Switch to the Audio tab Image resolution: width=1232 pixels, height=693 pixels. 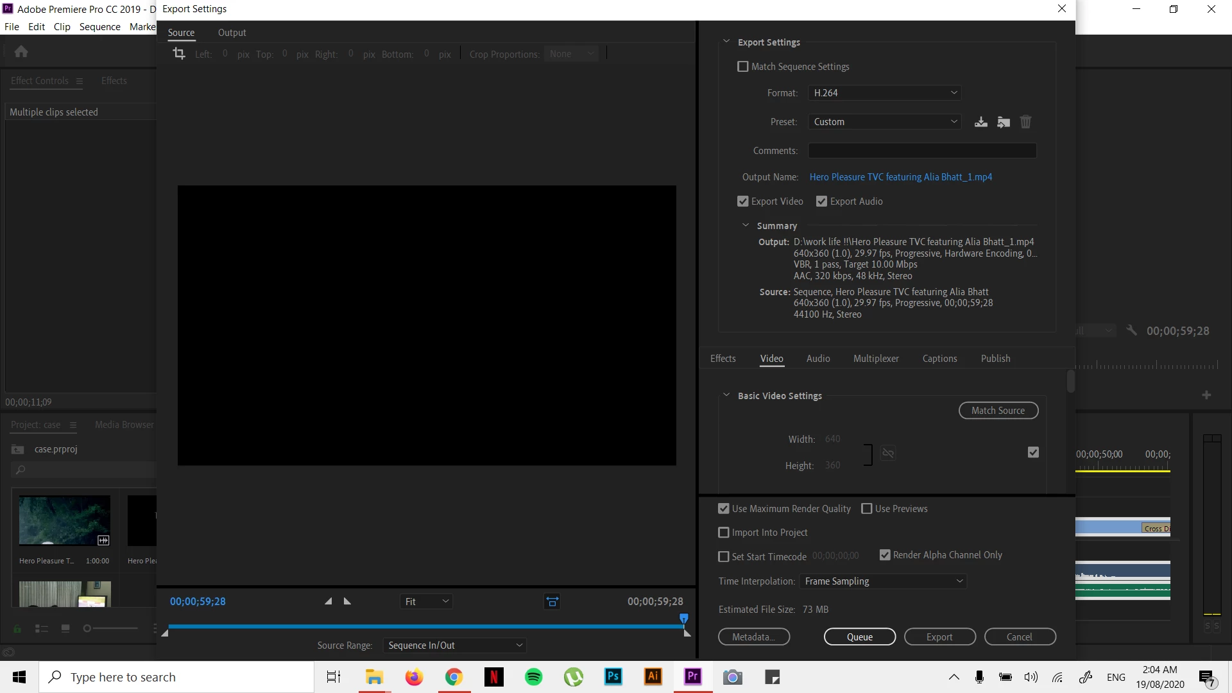coord(817,359)
